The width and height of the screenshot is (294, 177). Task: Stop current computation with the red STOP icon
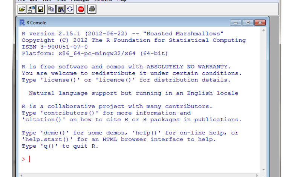click(81, 9)
